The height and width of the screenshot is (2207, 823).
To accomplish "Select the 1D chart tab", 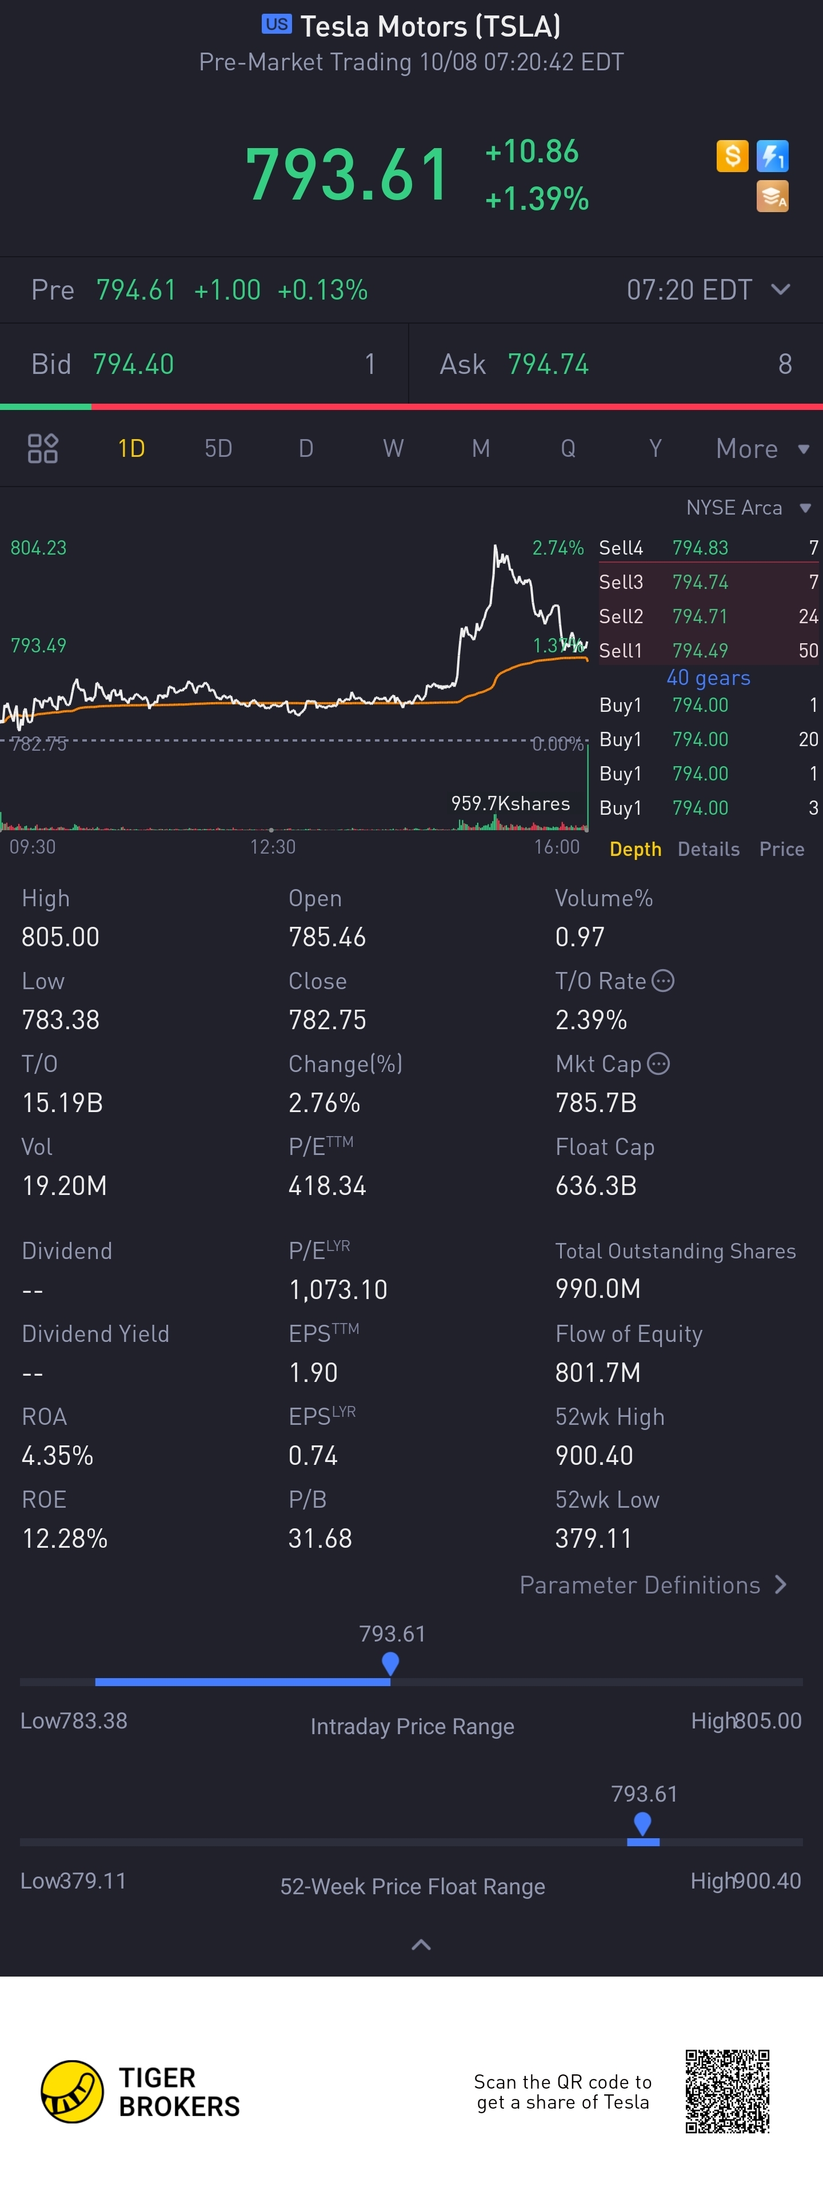I will (131, 448).
